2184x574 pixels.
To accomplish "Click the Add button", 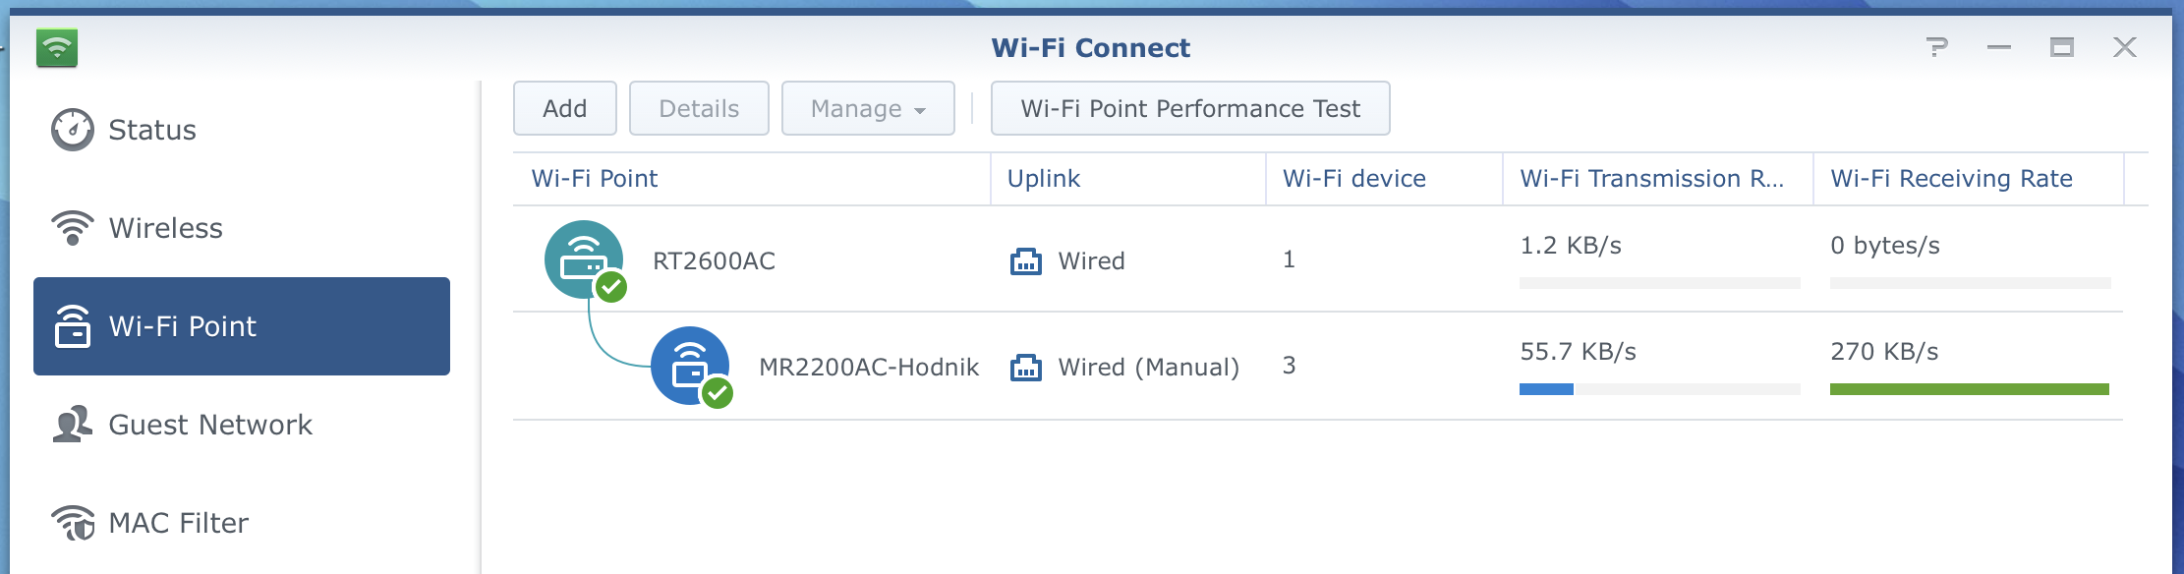I will (x=565, y=108).
